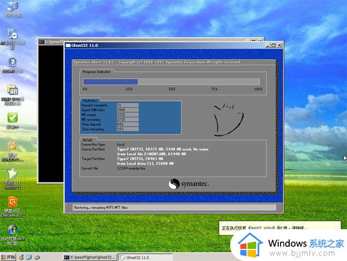Click the 100% label under progress bar

pyautogui.click(x=258, y=89)
